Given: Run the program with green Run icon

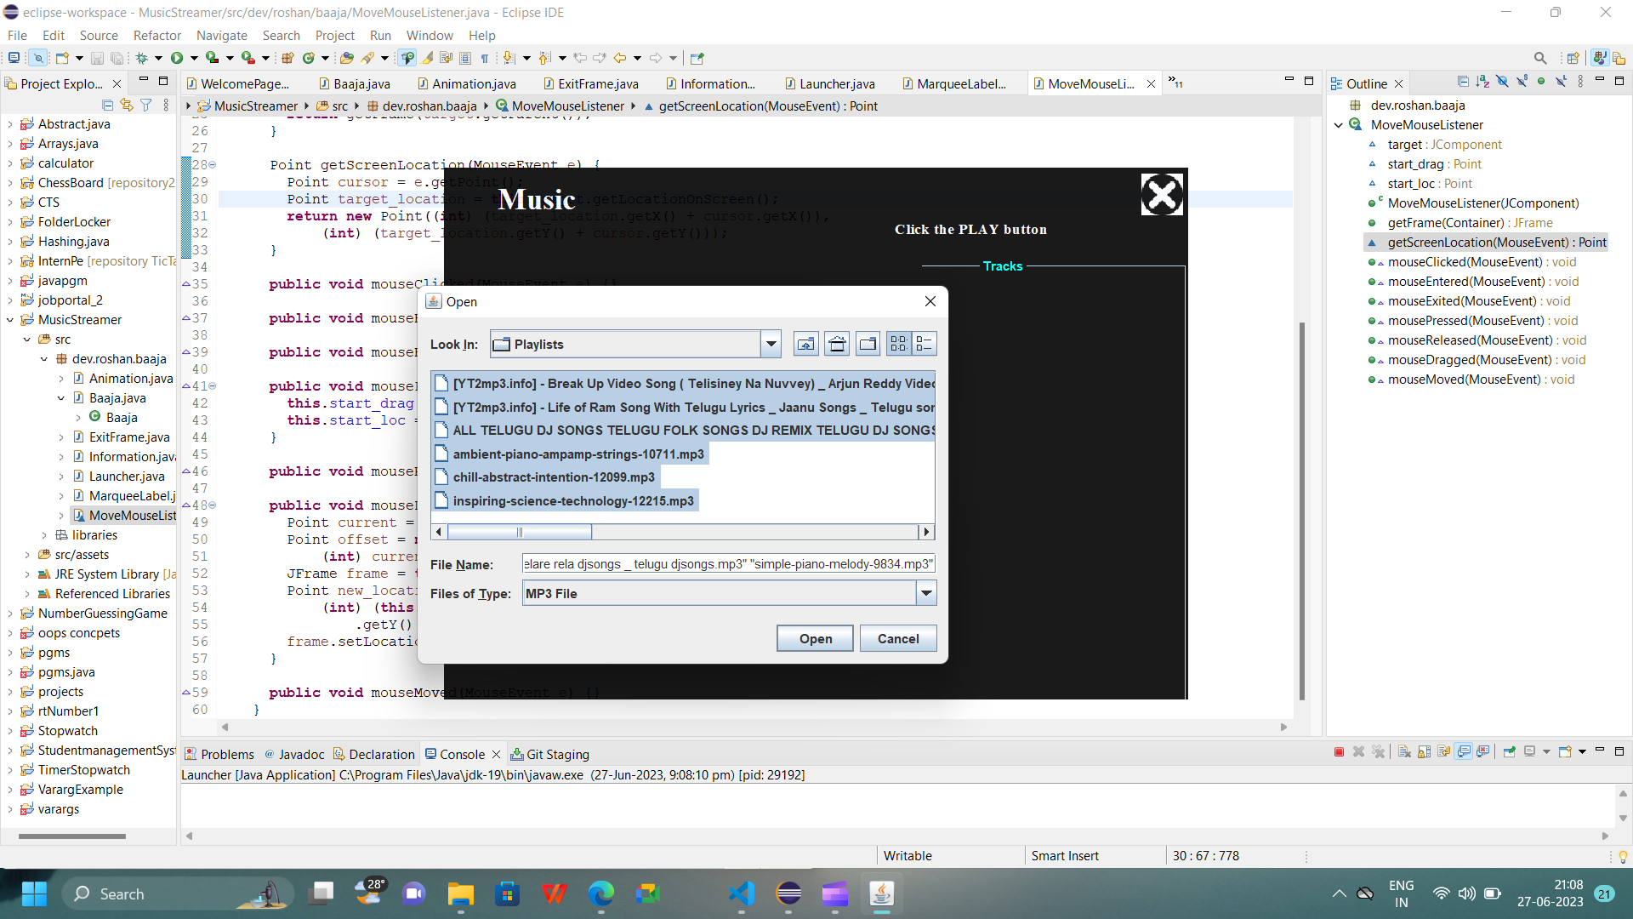Looking at the screenshot, I should tap(176, 58).
